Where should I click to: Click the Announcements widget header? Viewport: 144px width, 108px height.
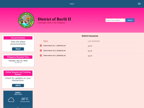18,38
